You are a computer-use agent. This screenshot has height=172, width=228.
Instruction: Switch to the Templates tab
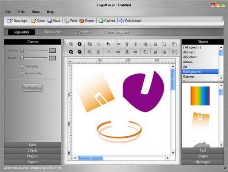84,32
